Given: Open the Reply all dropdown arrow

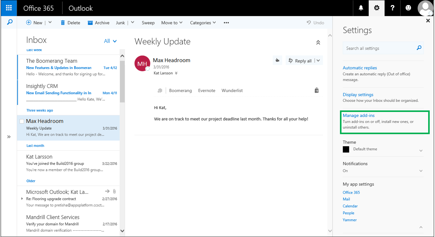Looking at the screenshot, I should pos(318,61).
